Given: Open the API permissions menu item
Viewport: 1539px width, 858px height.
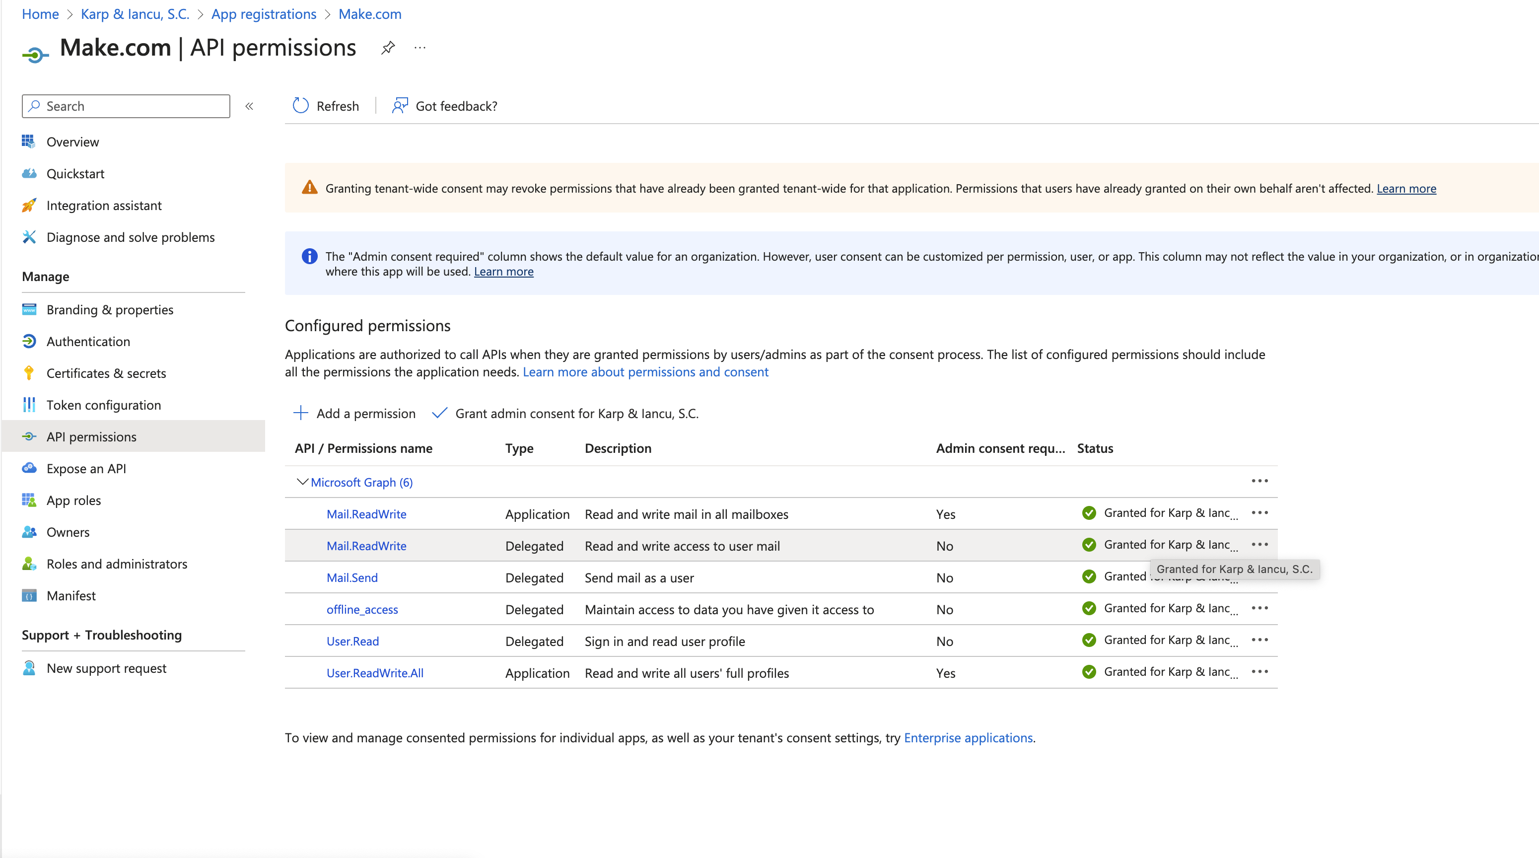Looking at the screenshot, I should [x=133, y=436].
